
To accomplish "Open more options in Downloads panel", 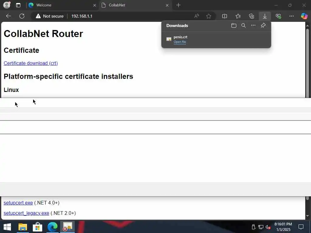I will [x=253, y=25].
